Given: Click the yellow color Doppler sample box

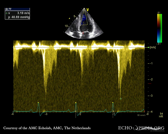Looking at the screenshot, I should pos(84,17).
